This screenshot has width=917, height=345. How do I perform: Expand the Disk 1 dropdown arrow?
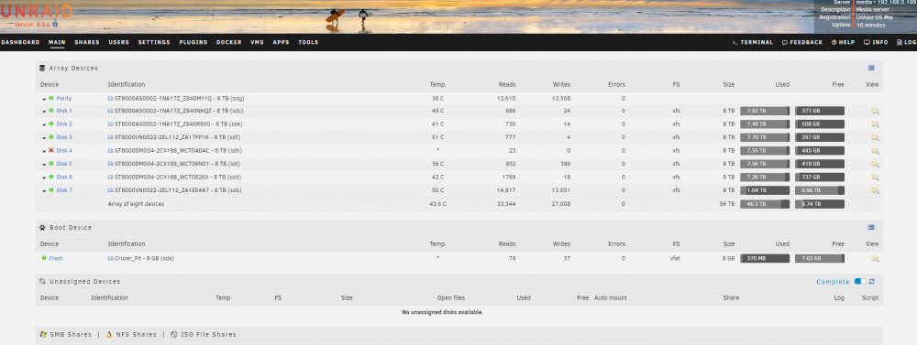point(44,112)
